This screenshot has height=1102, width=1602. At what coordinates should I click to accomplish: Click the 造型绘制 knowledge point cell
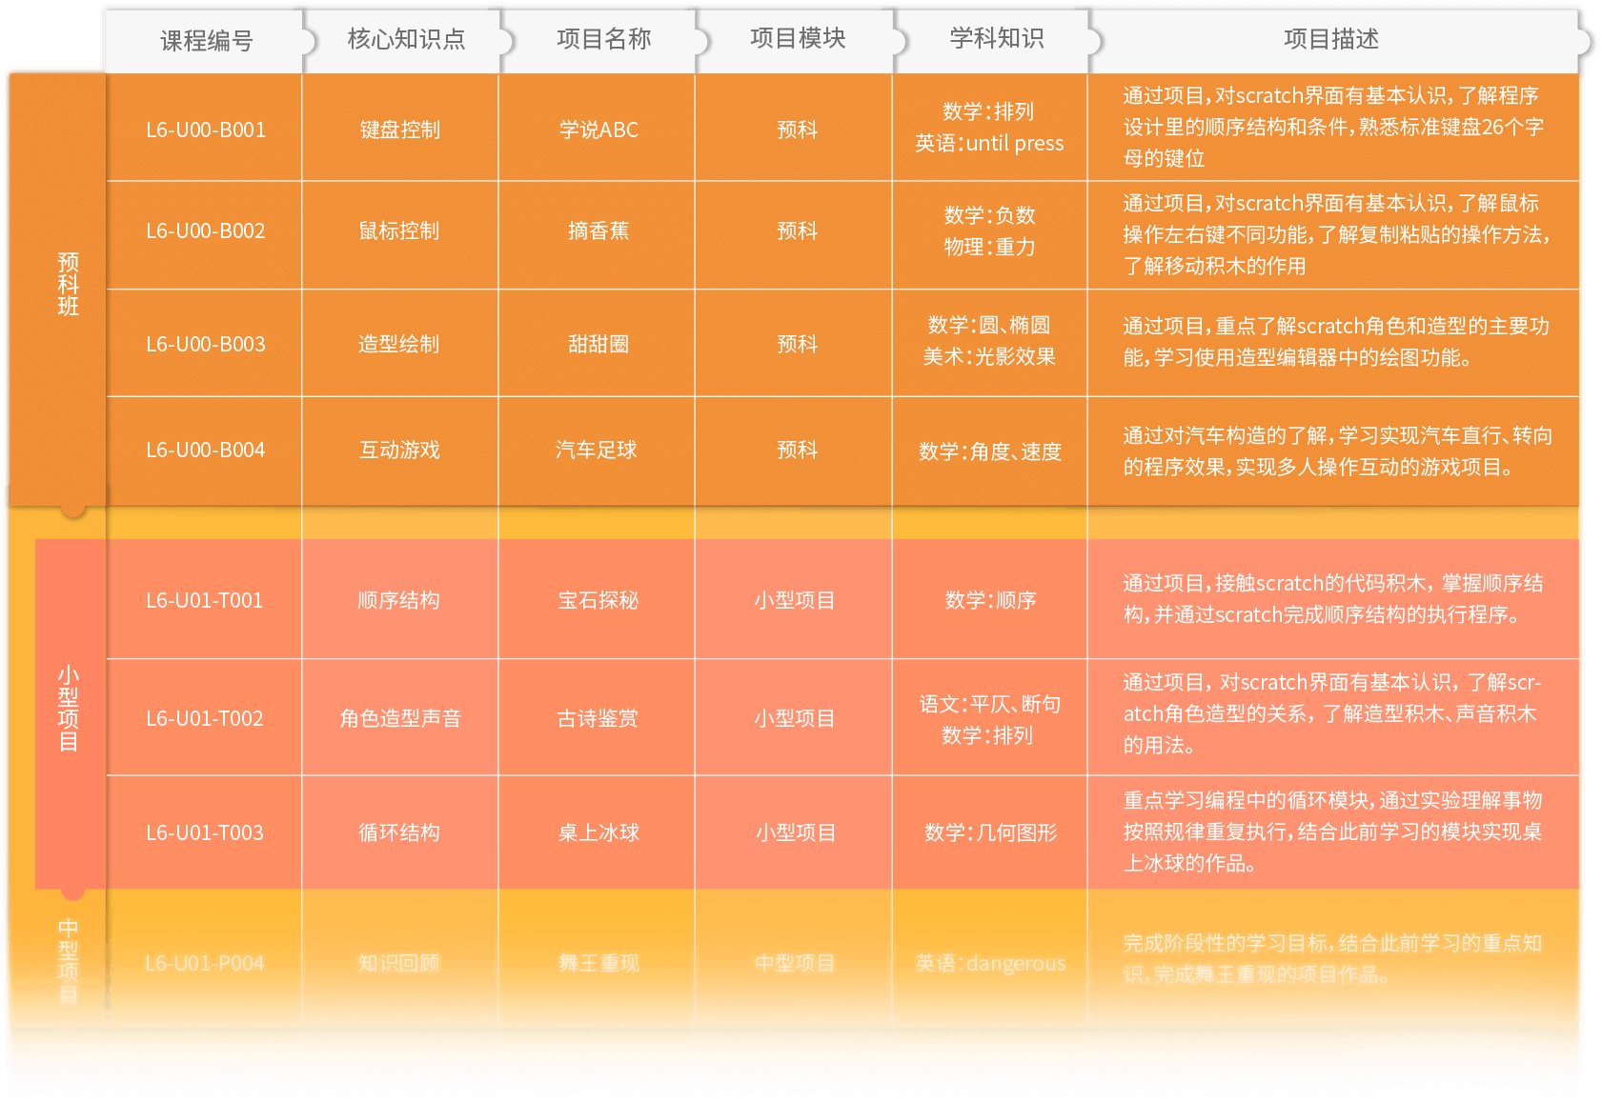pos(399,344)
